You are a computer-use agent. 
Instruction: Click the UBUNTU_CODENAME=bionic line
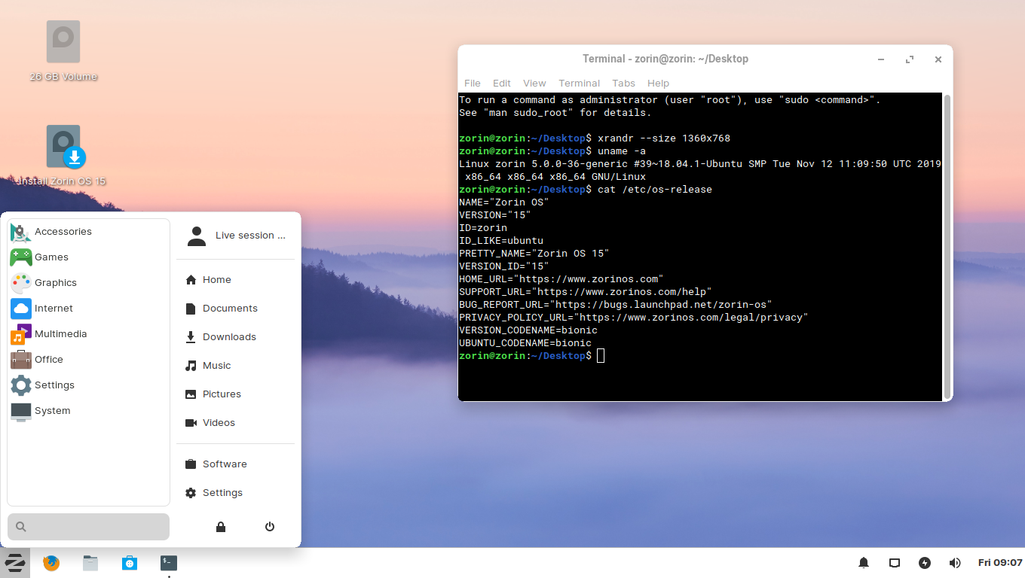(x=525, y=343)
